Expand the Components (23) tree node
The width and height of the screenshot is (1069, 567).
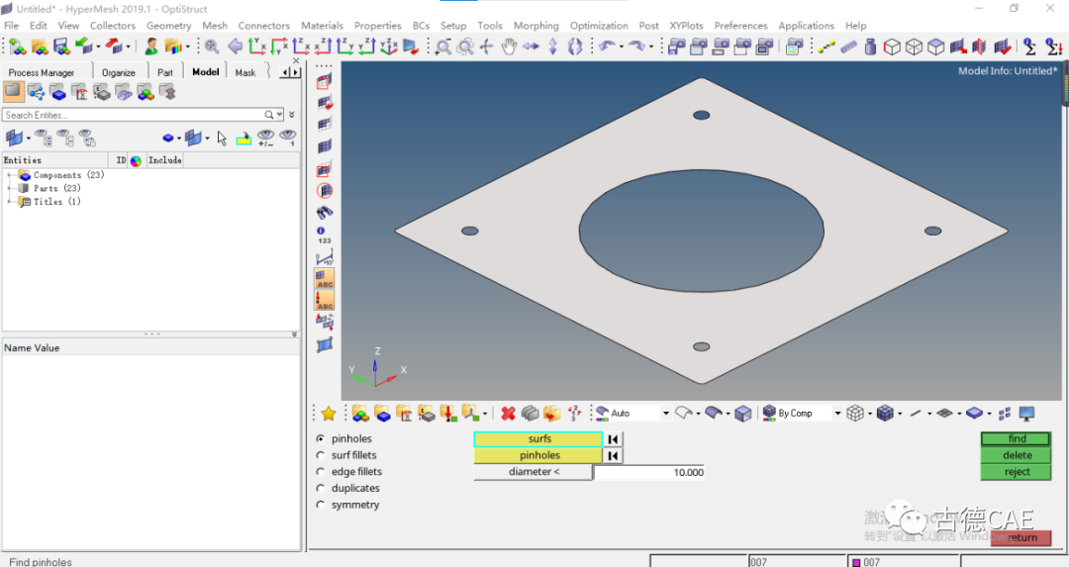[9, 175]
